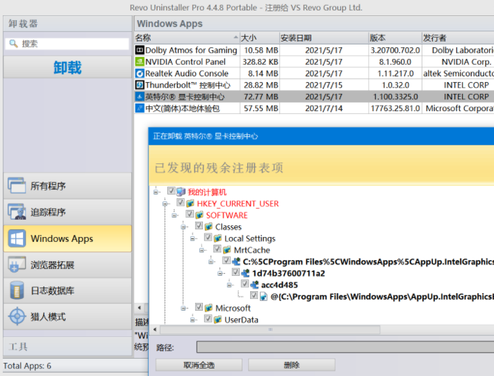Uncheck the 我的计算机 checkbox
The height and width of the screenshot is (376, 494).
point(171,190)
